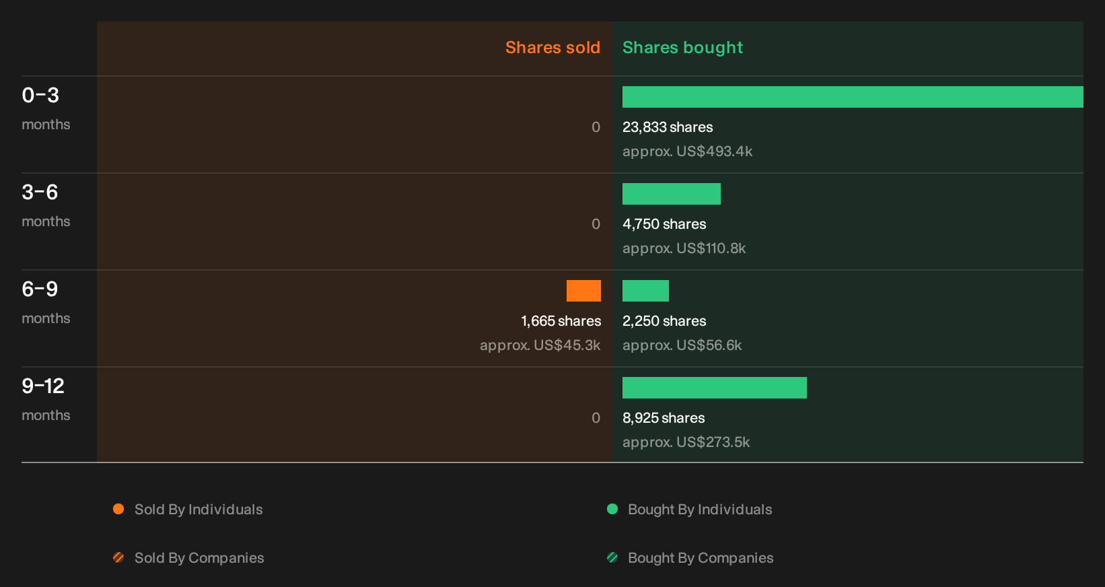Image resolution: width=1105 pixels, height=587 pixels.
Task: Click the green Bought By Individuals legend dot
Action: tap(612, 509)
